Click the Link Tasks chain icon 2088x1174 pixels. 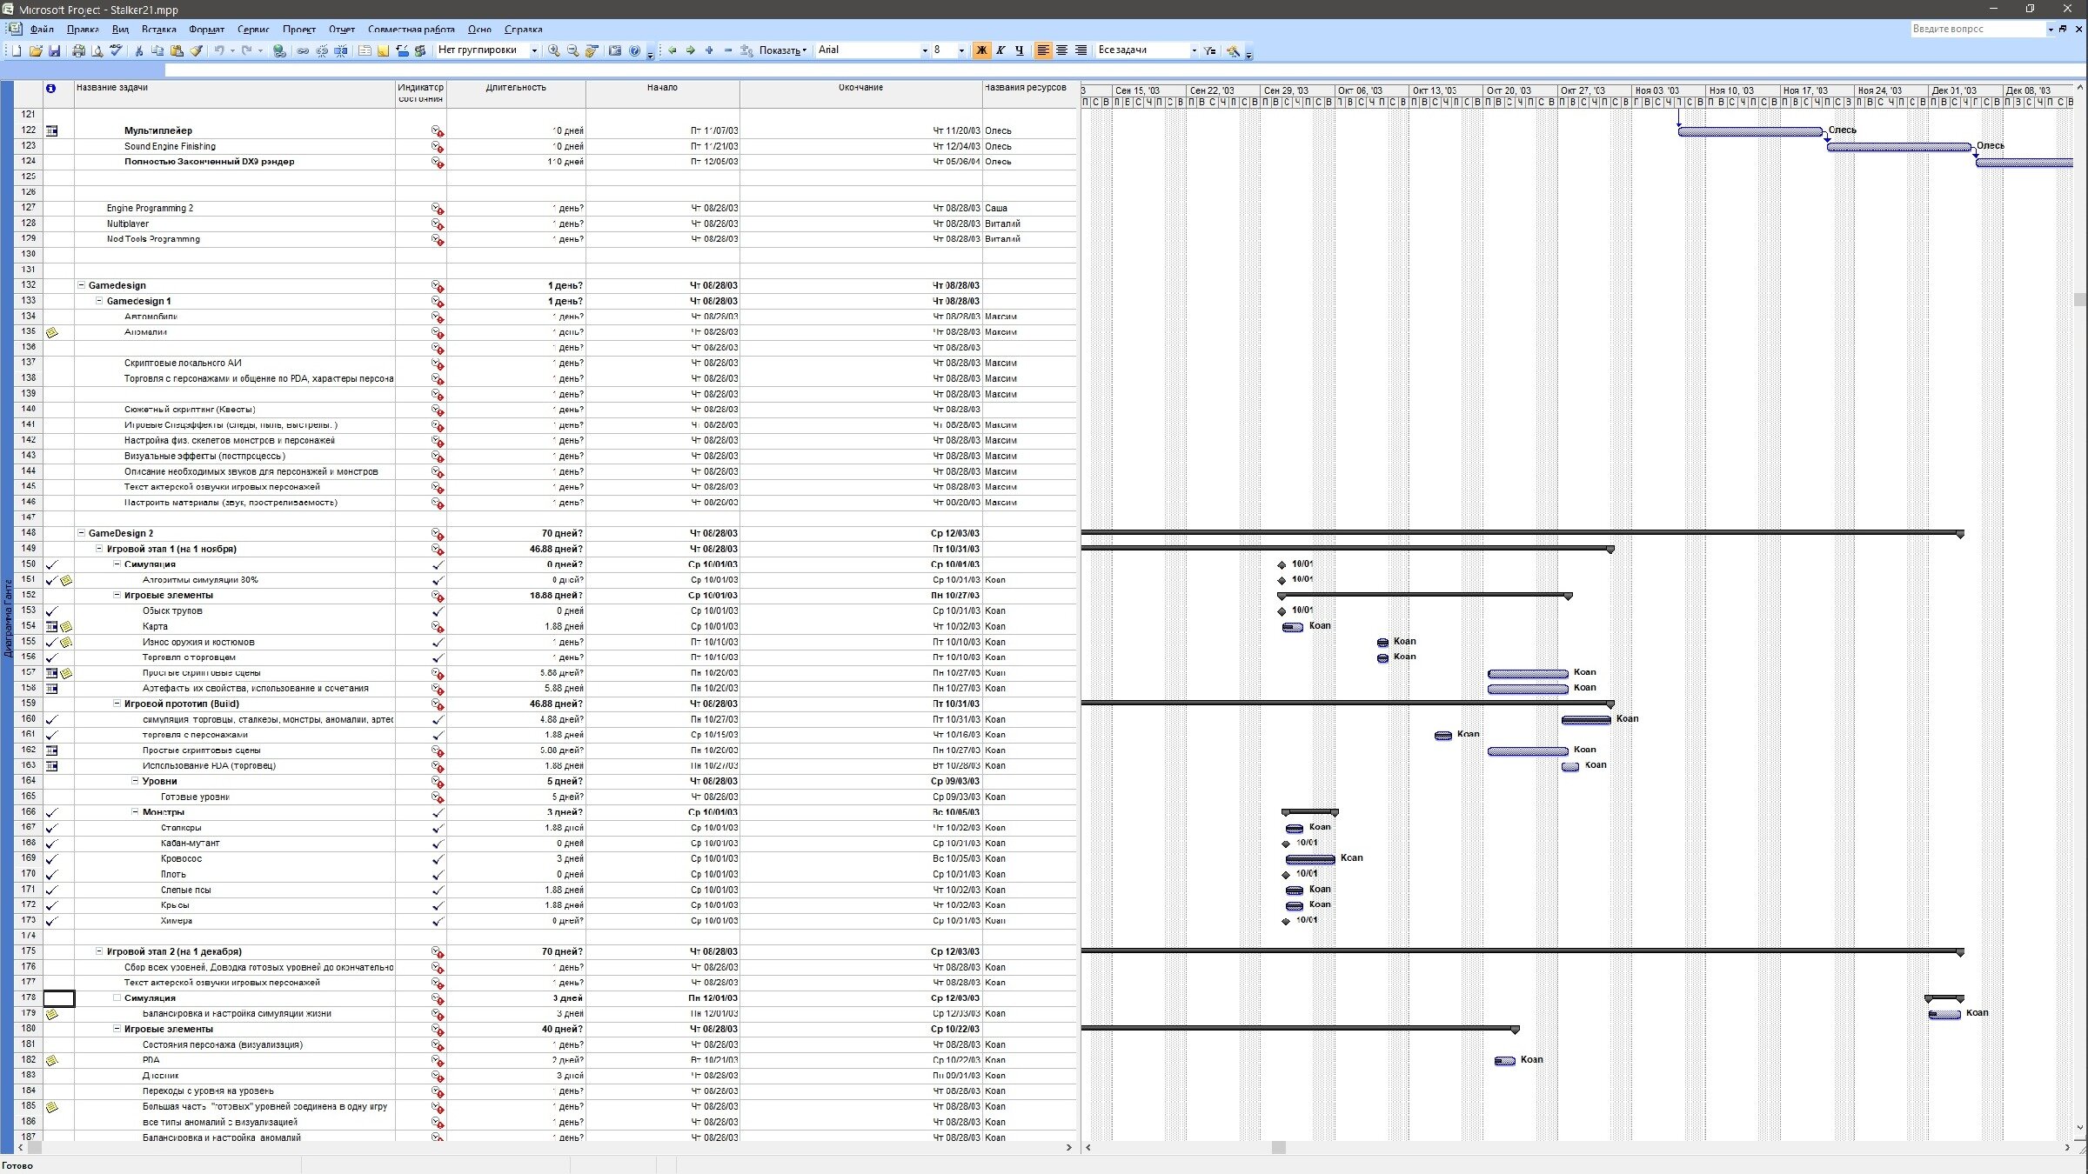tap(303, 50)
